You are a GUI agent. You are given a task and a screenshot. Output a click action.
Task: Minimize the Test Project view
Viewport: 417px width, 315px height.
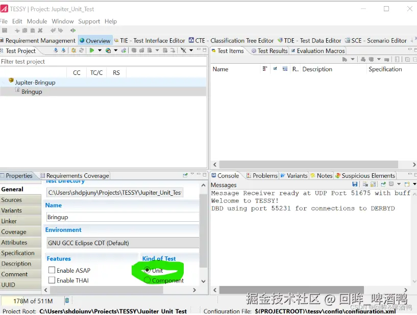pyautogui.click(x=199, y=49)
